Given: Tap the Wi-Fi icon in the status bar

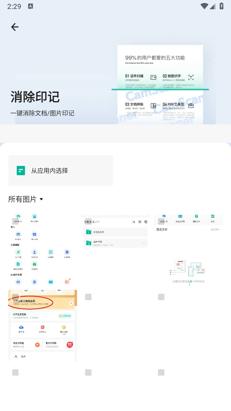Looking at the screenshot, I should tap(204, 6).
